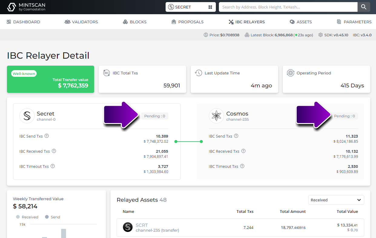Click the Parameters document icon
The width and height of the screenshot is (376, 238).
(339, 22)
